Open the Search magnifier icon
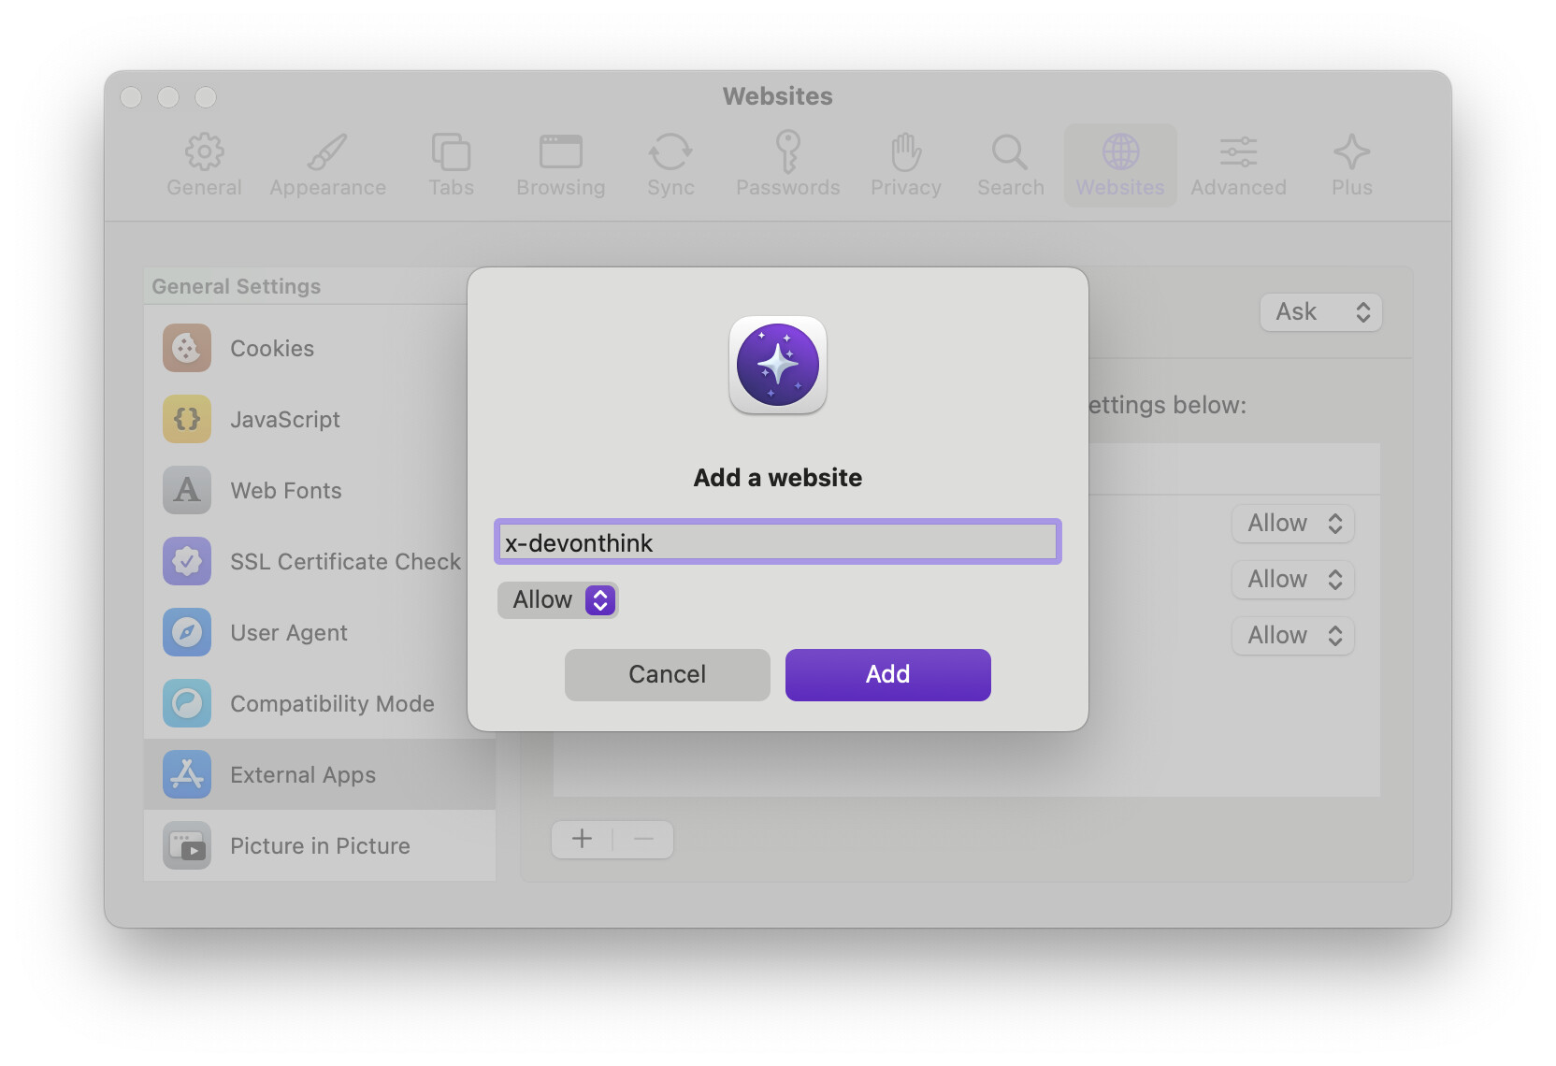The width and height of the screenshot is (1556, 1066). 1010,151
